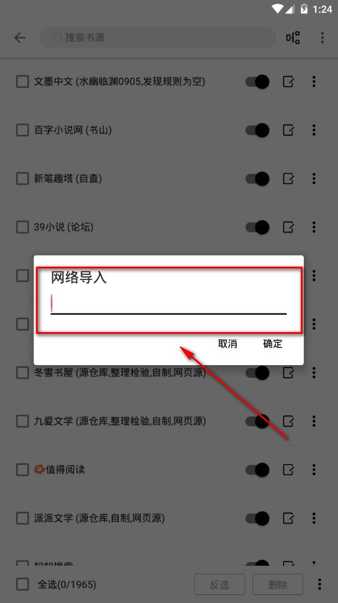This screenshot has width=338, height=603.
Task: Edit the 值得阅读 book source
Action: [288, 470]
